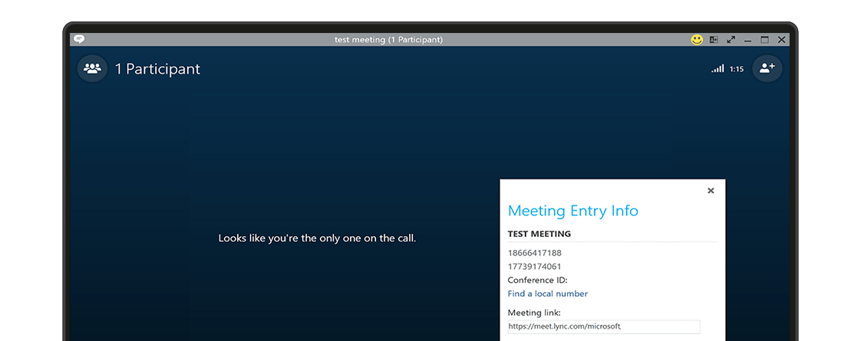Maximize the meeting window
This screenshot has height=341, width=861.
pos(764,40)
